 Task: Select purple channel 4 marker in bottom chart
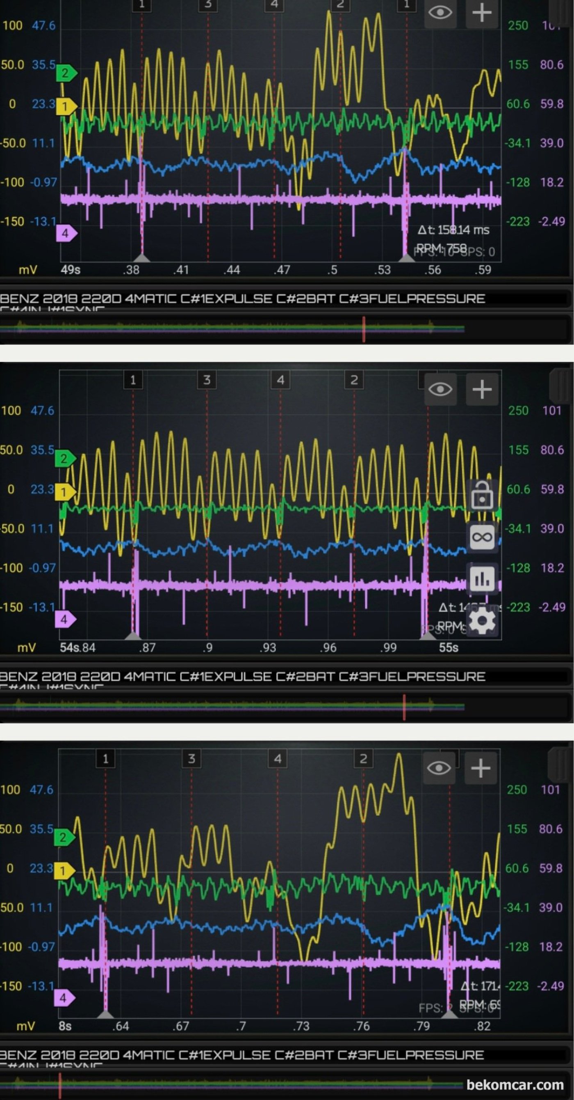64,997
